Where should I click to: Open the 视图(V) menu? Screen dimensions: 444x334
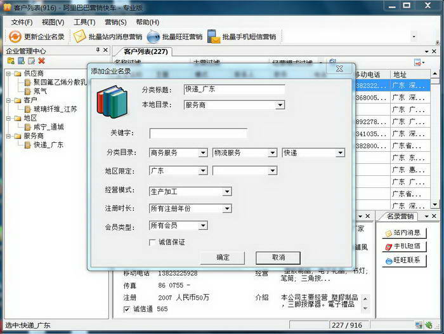coord(53,22)
